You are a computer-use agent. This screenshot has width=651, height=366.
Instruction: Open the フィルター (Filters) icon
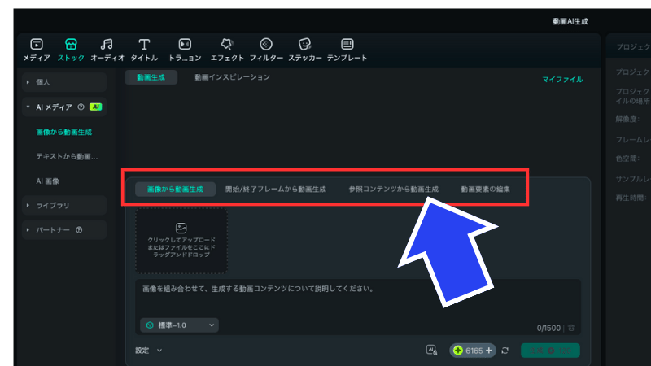coord(266,45)
